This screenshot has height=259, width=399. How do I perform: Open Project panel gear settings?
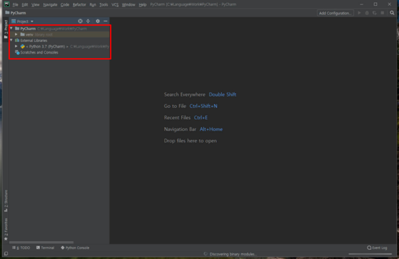(x=98, y=21)
